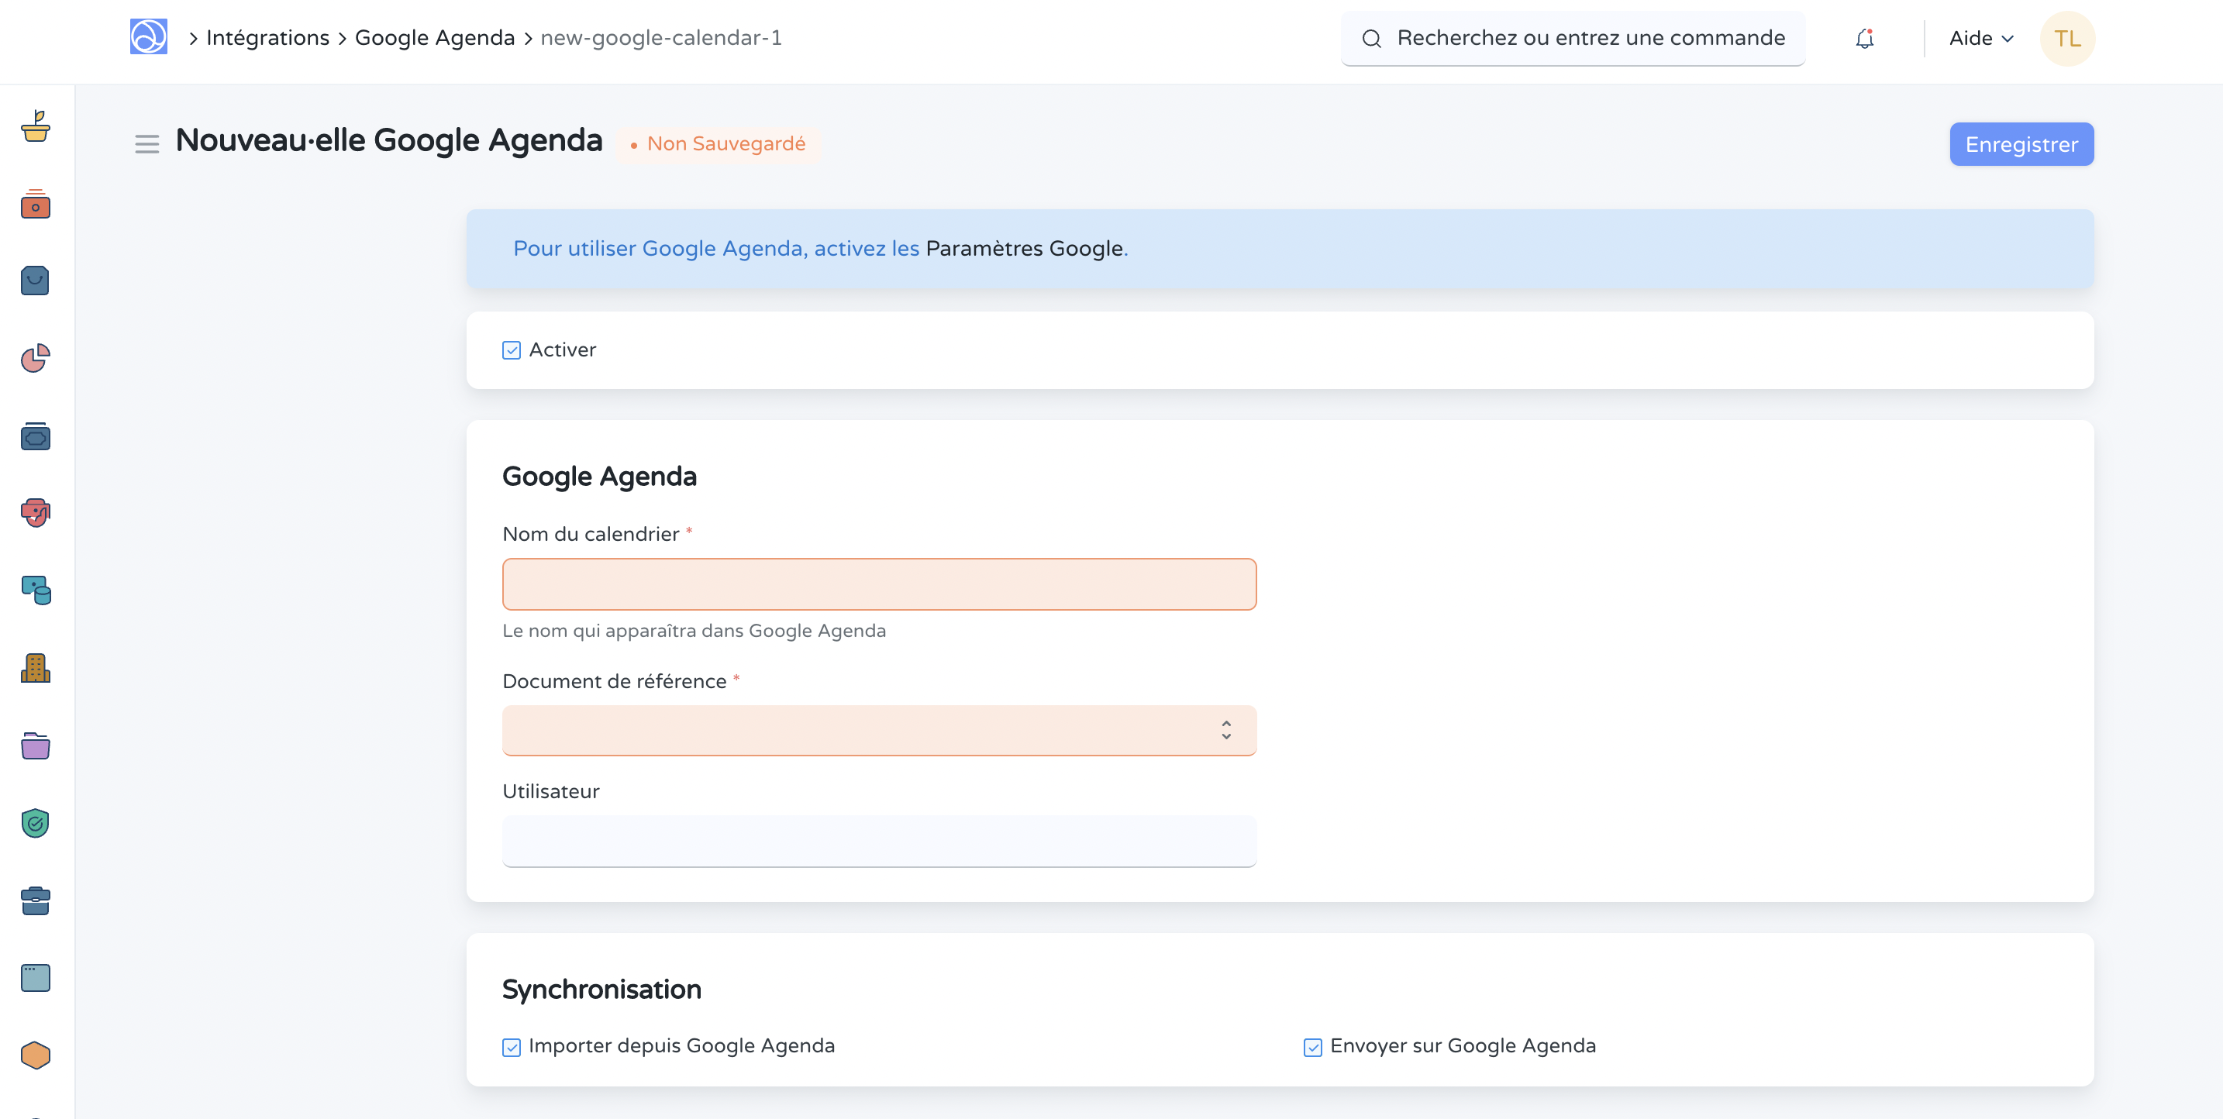Image resolution: width=2223 pixels, height=1119 pixels.
Task: Open the shopping bag module icon
Action: (35, 281)
